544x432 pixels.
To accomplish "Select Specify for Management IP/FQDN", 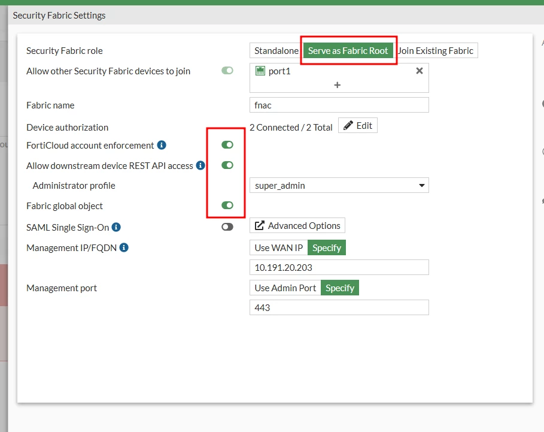I will pyautogui.click(x=327, y=247).
